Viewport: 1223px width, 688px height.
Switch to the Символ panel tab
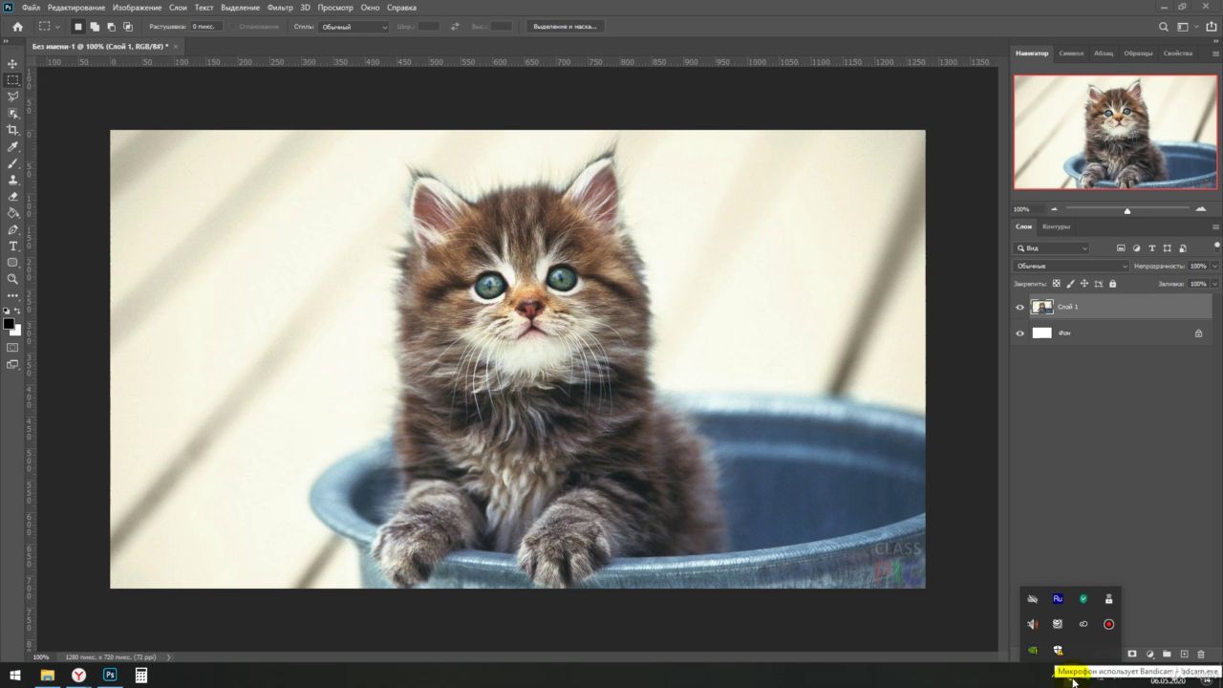(x=1071, y=54)
